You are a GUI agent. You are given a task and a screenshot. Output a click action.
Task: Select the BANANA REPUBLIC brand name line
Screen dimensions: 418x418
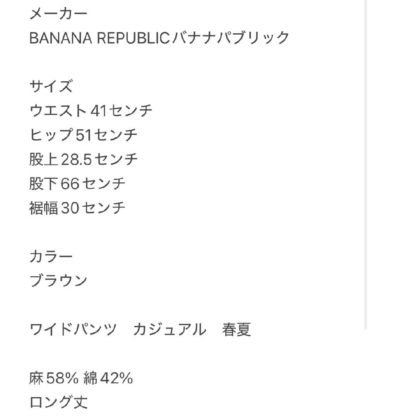point(159,38)
